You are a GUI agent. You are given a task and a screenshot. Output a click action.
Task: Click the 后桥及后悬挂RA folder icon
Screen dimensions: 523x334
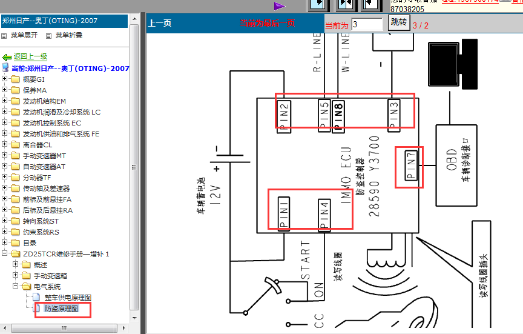[15, 210]
